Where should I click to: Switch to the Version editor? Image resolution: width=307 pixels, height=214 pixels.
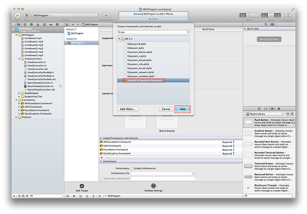[256, 15]
